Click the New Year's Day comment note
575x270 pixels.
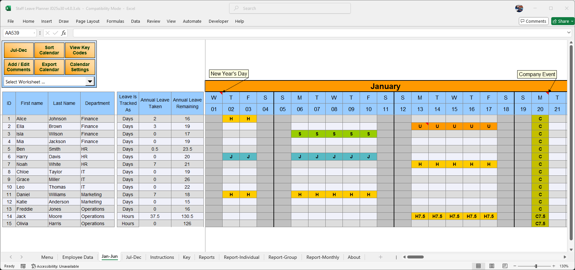click(x=229, y=74)
